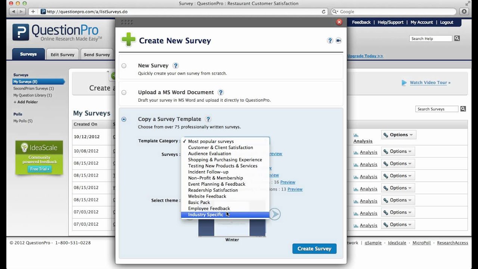Choose Customer & Client Satisfaction category
The width and height of the screenshot is (478, 269).
(x=225, y=148)
